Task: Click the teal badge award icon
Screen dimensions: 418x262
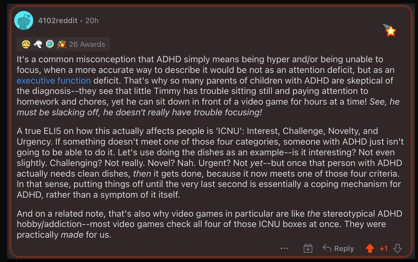Action: [50, 44]
